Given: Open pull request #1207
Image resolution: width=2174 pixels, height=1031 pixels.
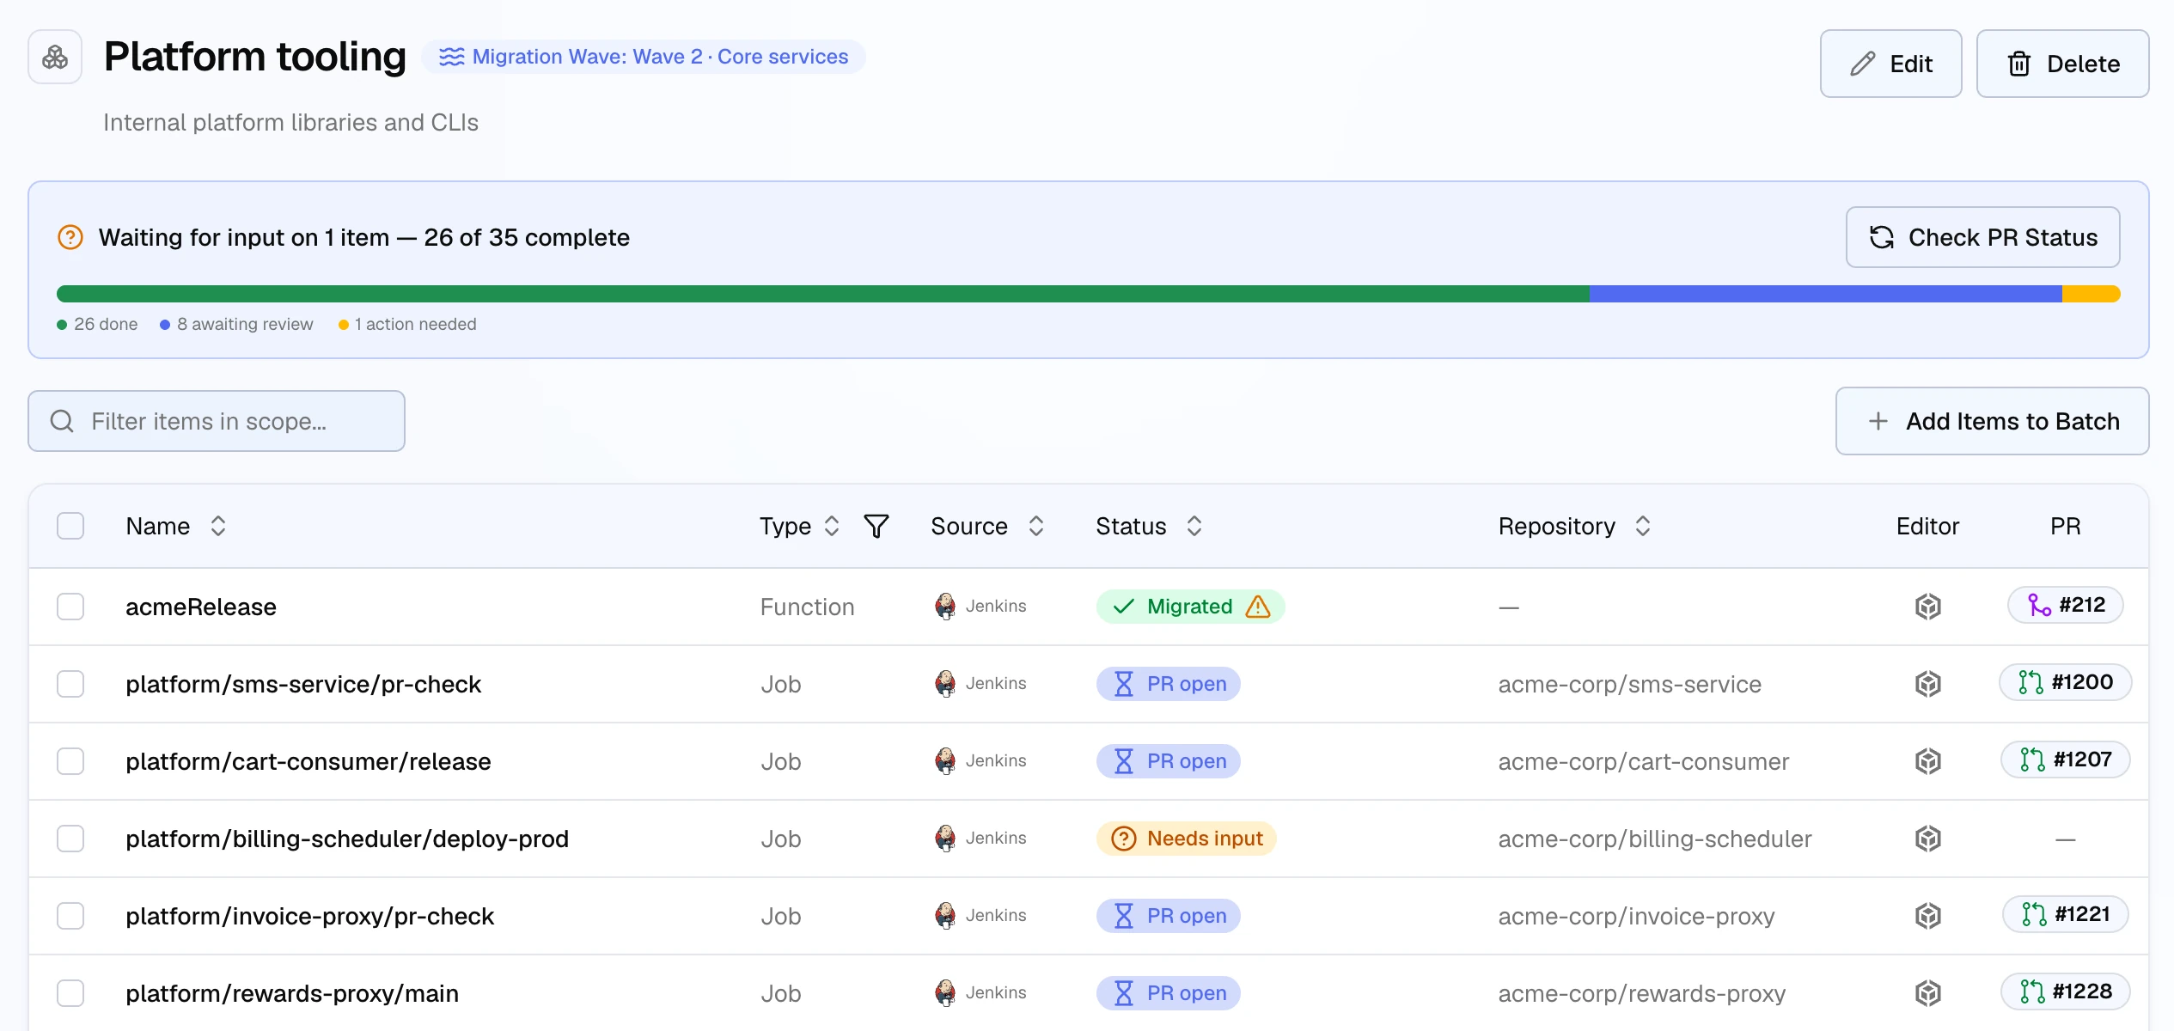Looking at the screenshot, I should 2066,760.
